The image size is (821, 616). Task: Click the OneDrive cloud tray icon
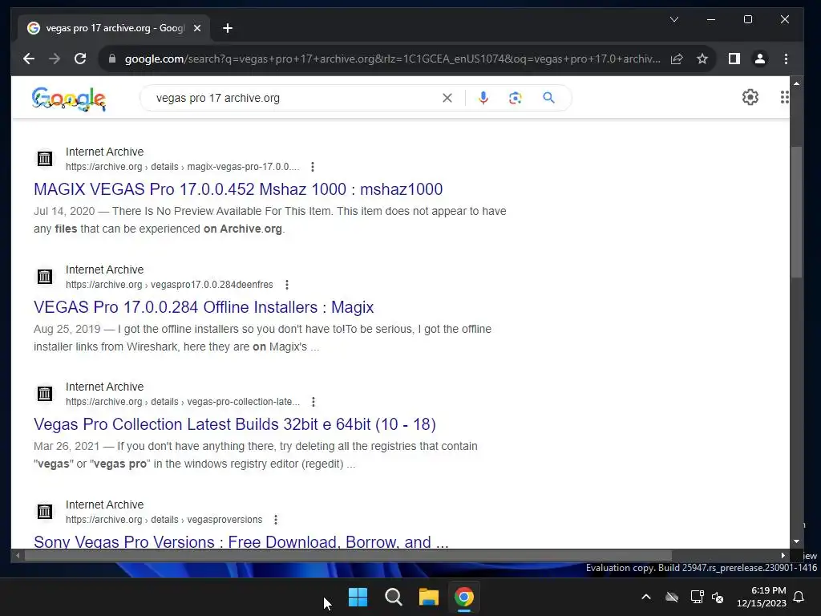(672, 597)
